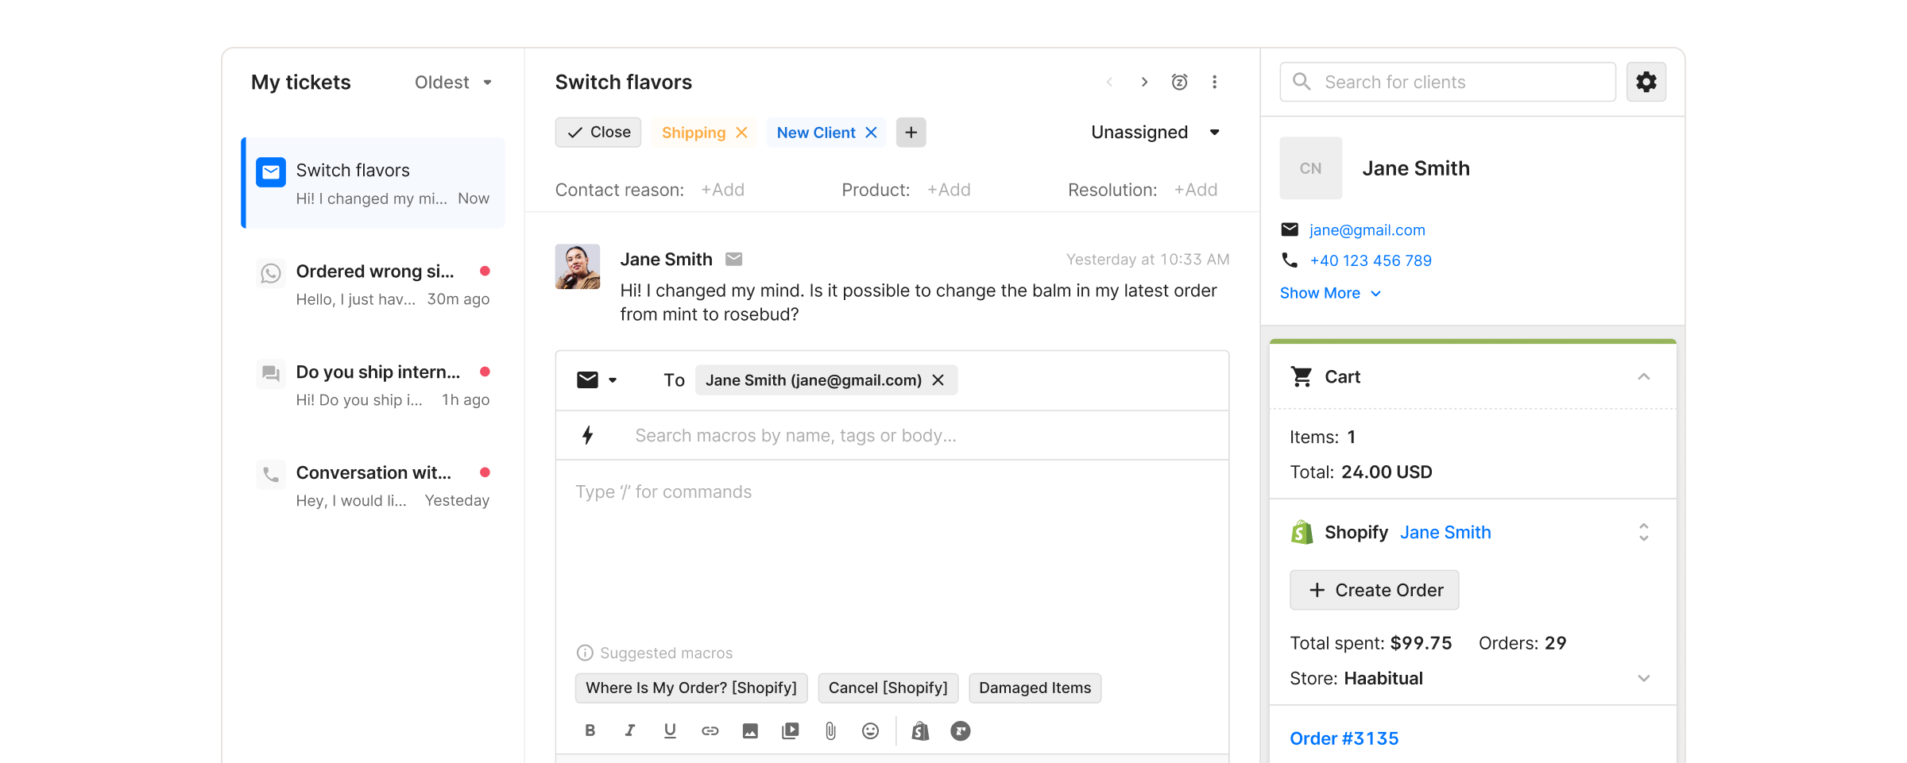
Task: Close the ticket with Close button
Action: [598, 133]
